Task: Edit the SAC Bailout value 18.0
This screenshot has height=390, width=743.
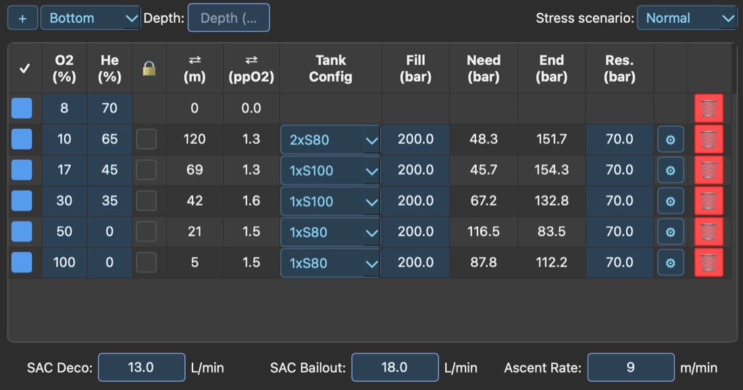Action: tap(395, 367)
